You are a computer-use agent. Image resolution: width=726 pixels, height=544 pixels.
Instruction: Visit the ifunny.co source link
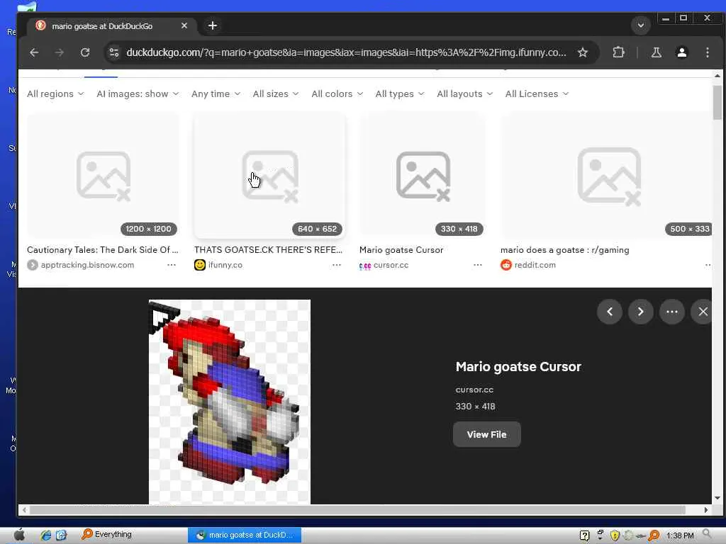225,265
